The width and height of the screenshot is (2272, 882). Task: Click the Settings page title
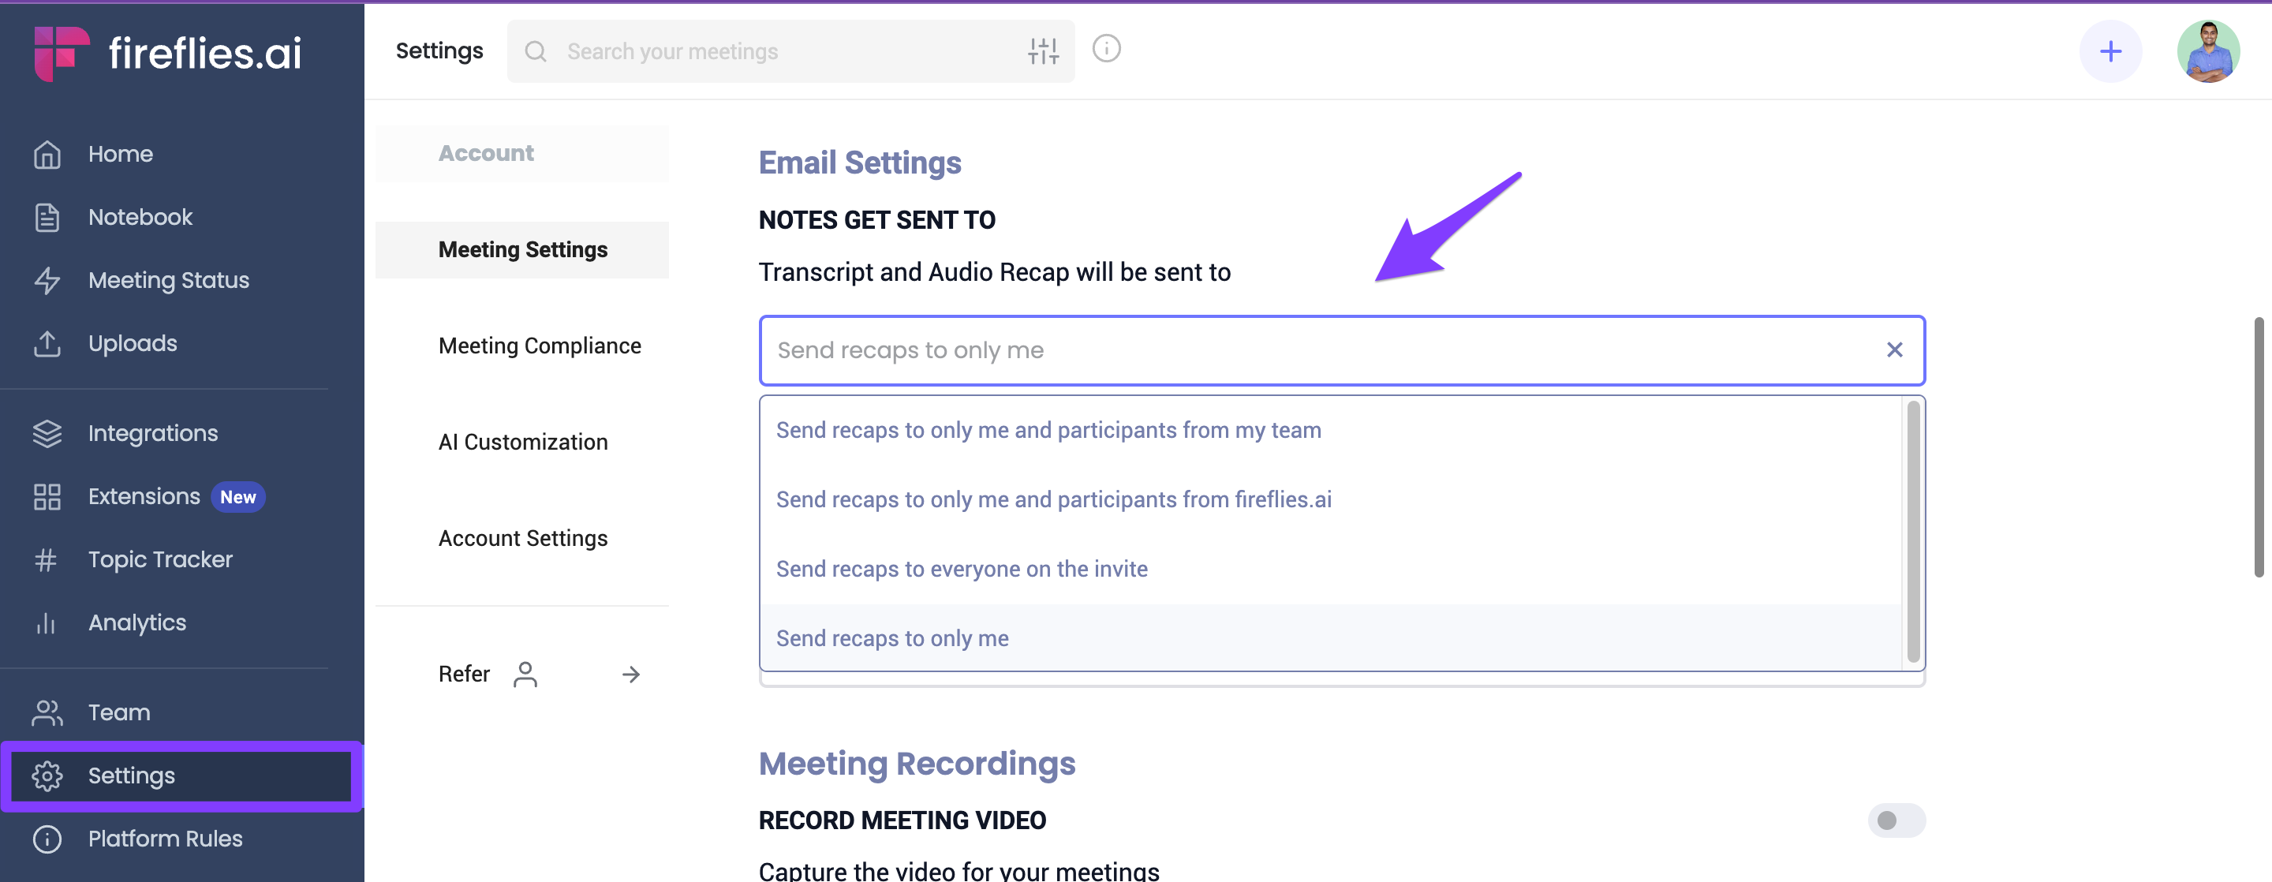tap(439, 51)
